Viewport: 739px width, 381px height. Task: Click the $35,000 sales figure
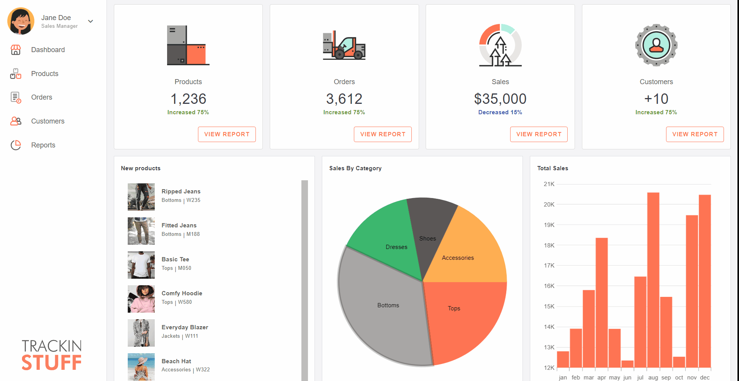501,99
